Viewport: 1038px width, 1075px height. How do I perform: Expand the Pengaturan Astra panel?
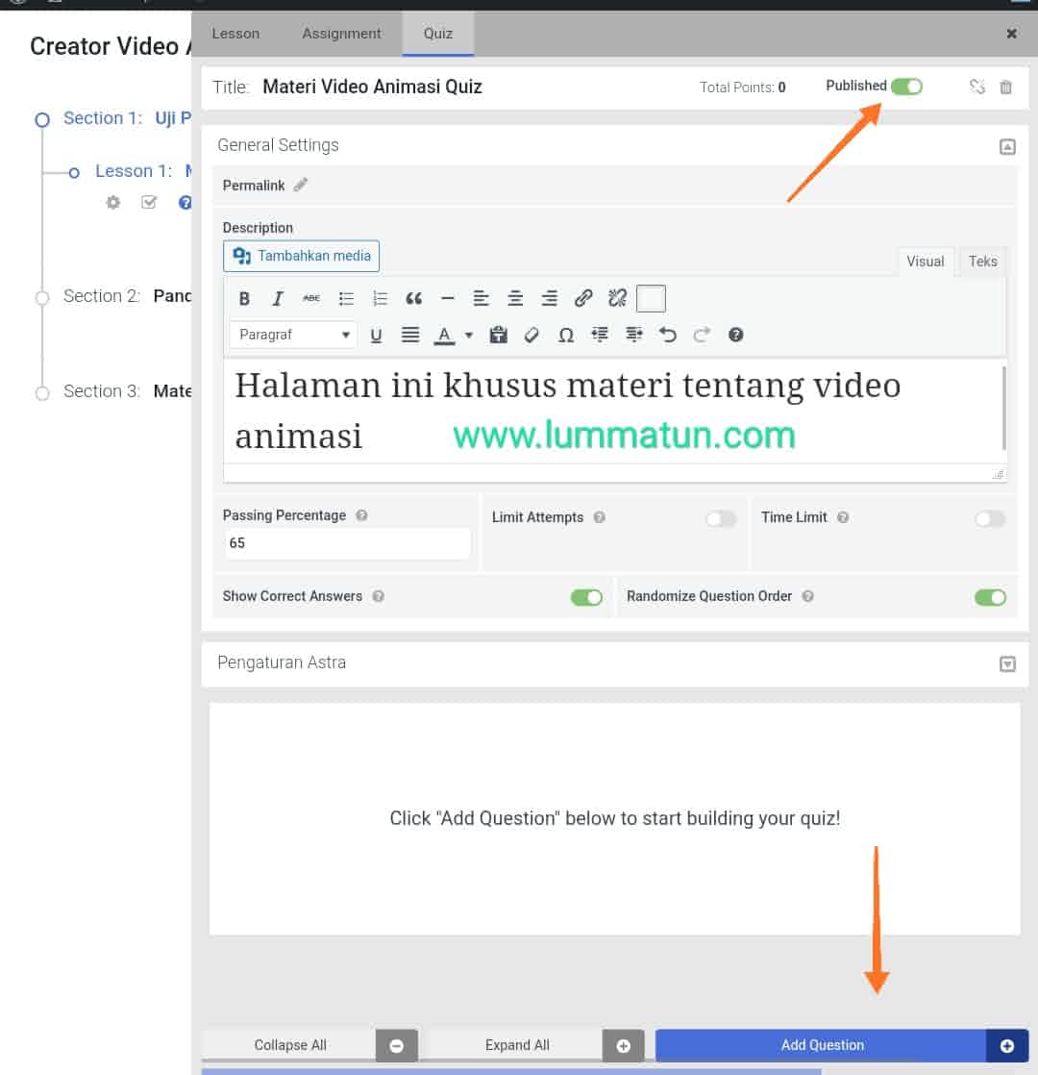tap(1007, 663)
